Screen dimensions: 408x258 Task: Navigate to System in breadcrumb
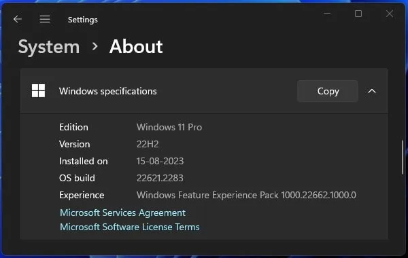pos(49,47)
